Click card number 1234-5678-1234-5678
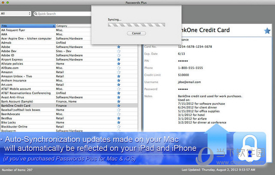This screenshot has height=175, width=275. coord(195,47)
